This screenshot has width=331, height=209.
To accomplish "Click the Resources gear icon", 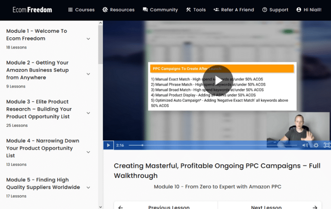I will [x=105, y=10].
